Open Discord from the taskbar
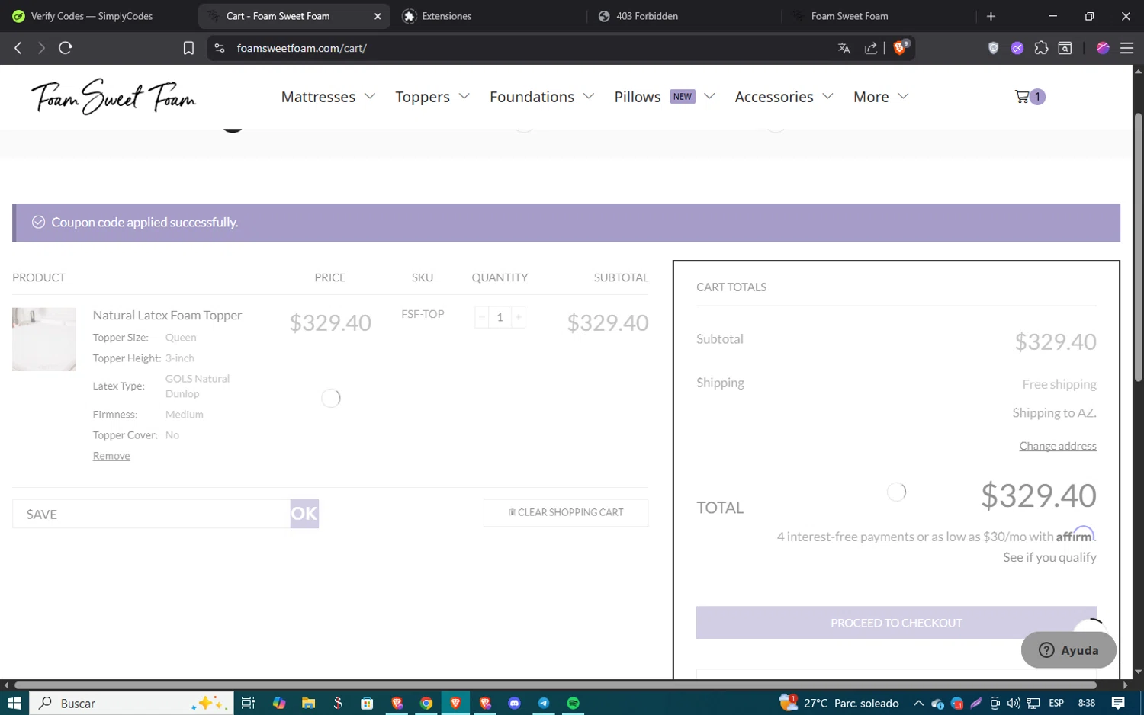This screenshot has height=715, width=1144. pyautogui.click(x=514, y=703)
